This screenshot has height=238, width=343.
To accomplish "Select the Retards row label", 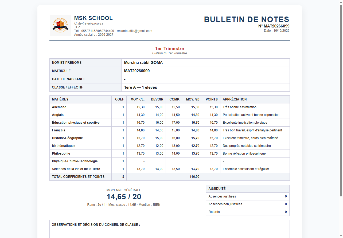I will (214, 212).
